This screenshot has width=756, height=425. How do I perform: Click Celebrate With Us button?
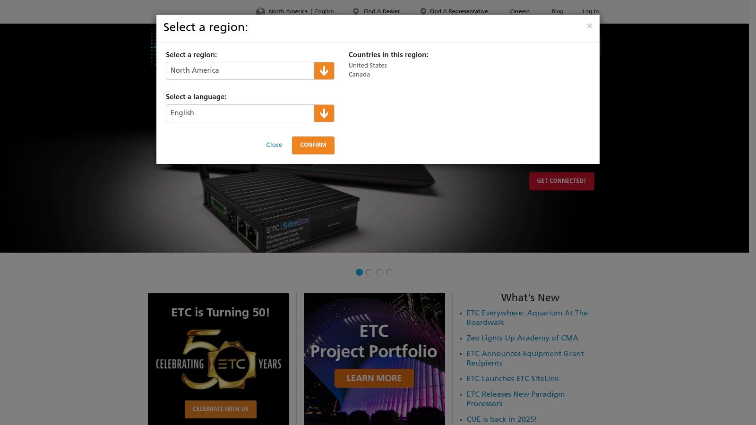221,409
